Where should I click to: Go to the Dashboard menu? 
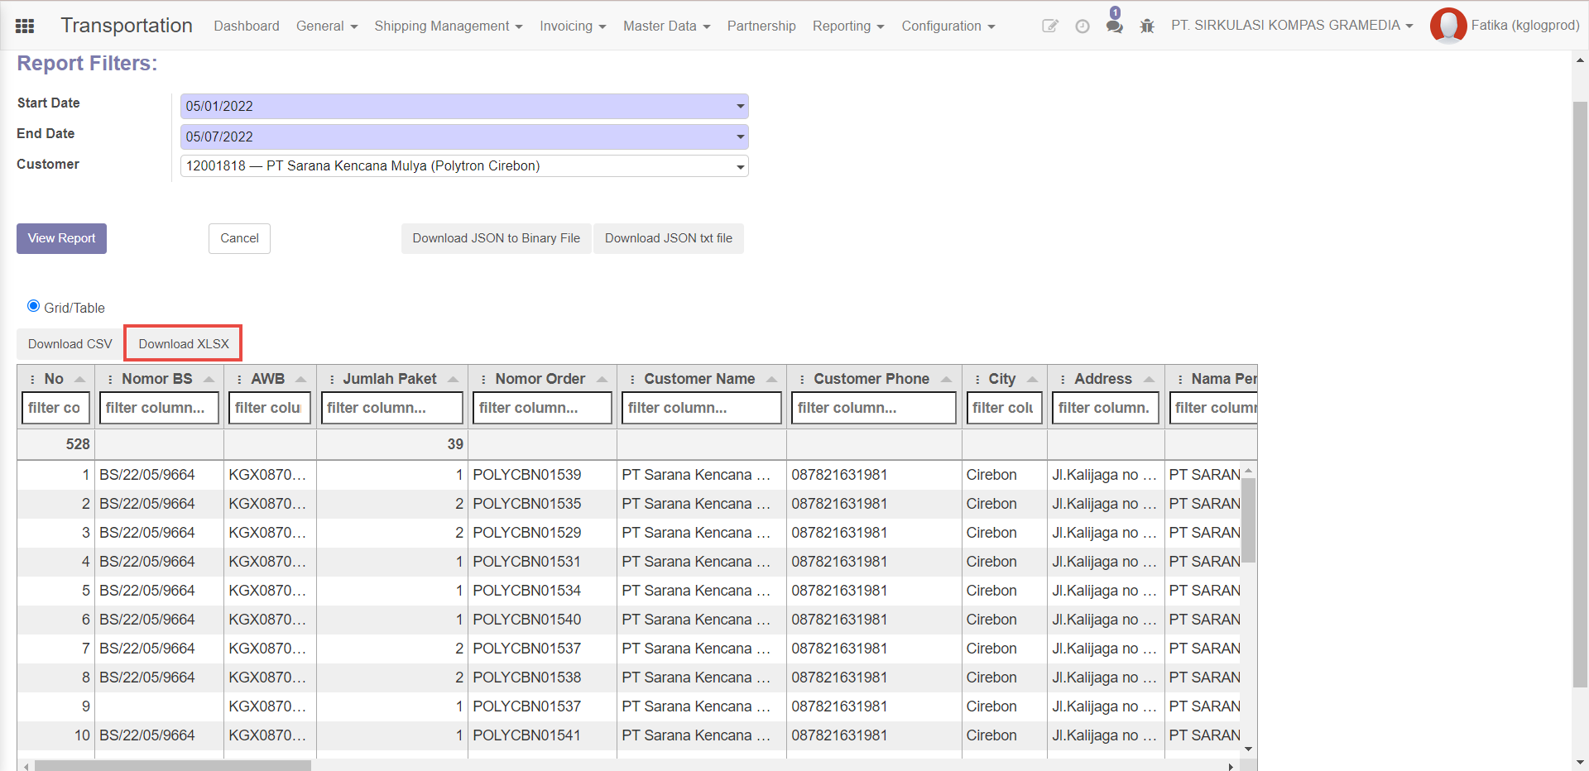click(247, 26)
